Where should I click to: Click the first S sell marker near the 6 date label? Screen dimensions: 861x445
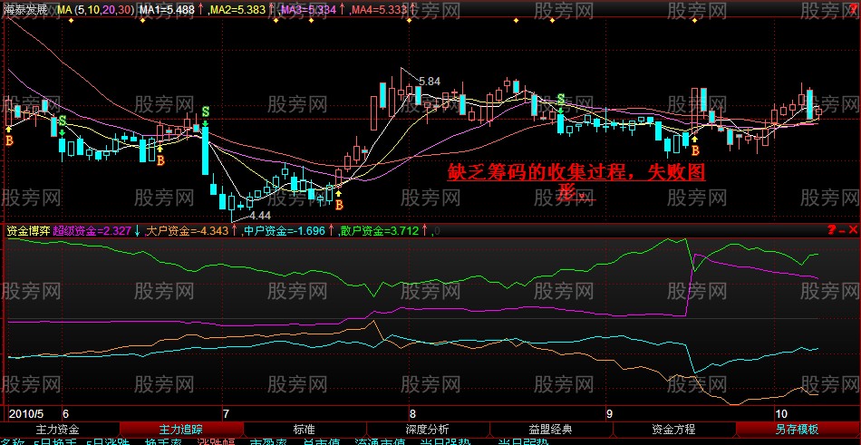[62, 121]
